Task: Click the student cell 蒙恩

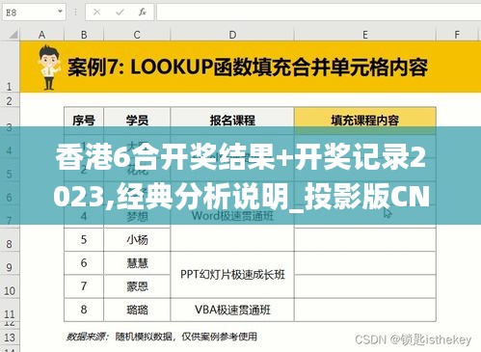Action: [x=137, y=286]
